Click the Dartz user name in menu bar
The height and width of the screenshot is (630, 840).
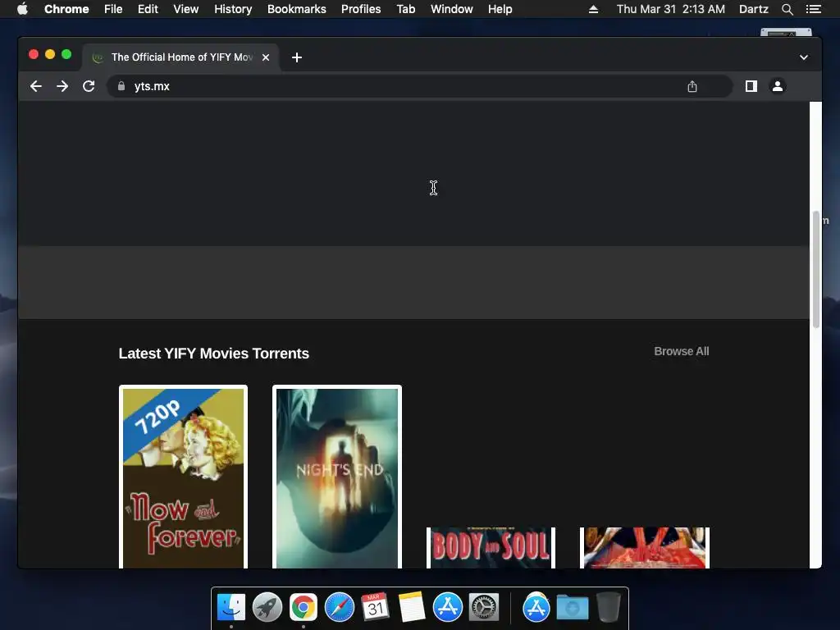click(754, 9)
